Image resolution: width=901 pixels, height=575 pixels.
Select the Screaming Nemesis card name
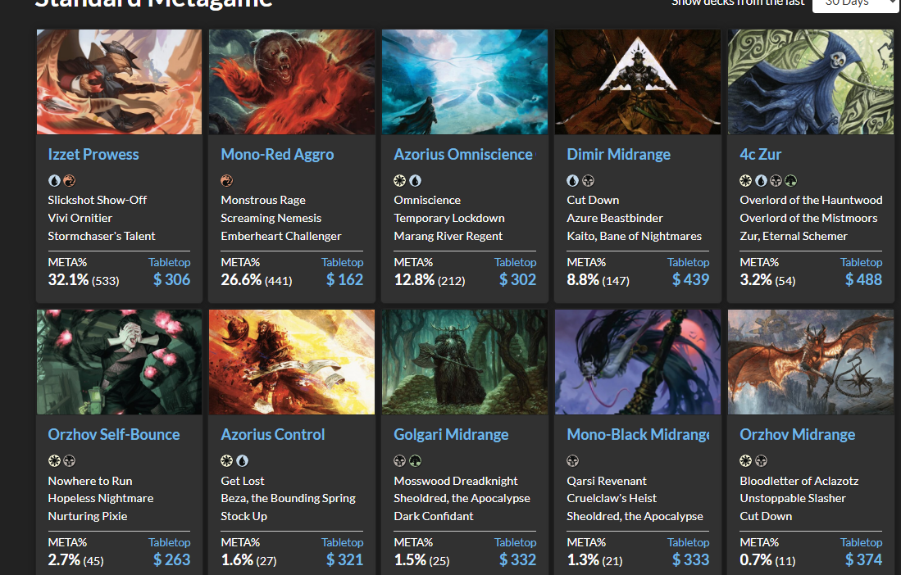[x=271, y=218]
